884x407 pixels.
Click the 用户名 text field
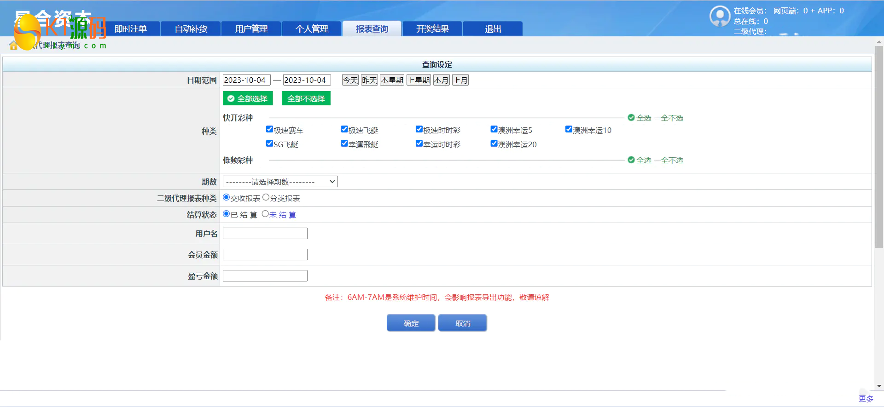265,234
